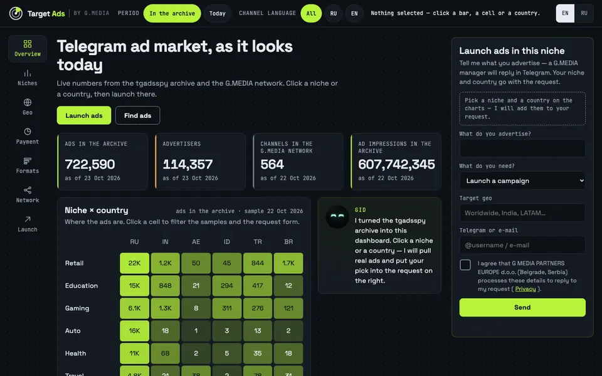The height and width of the screenshot is (376, 602).
Task: Select the Retail × RU cell '22K'
Action: 134,263
